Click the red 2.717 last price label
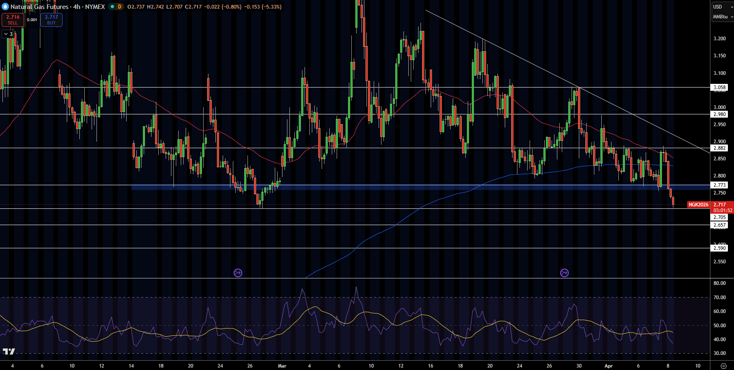Viewport: 734px width, 370px height. [x=720, y=205]
